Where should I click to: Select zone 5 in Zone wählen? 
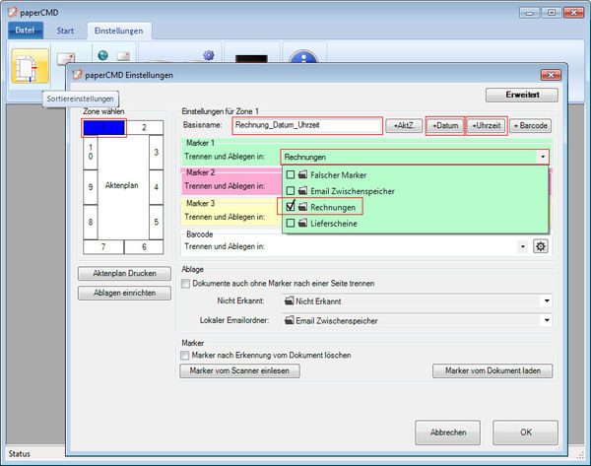[x=156, y=222]
